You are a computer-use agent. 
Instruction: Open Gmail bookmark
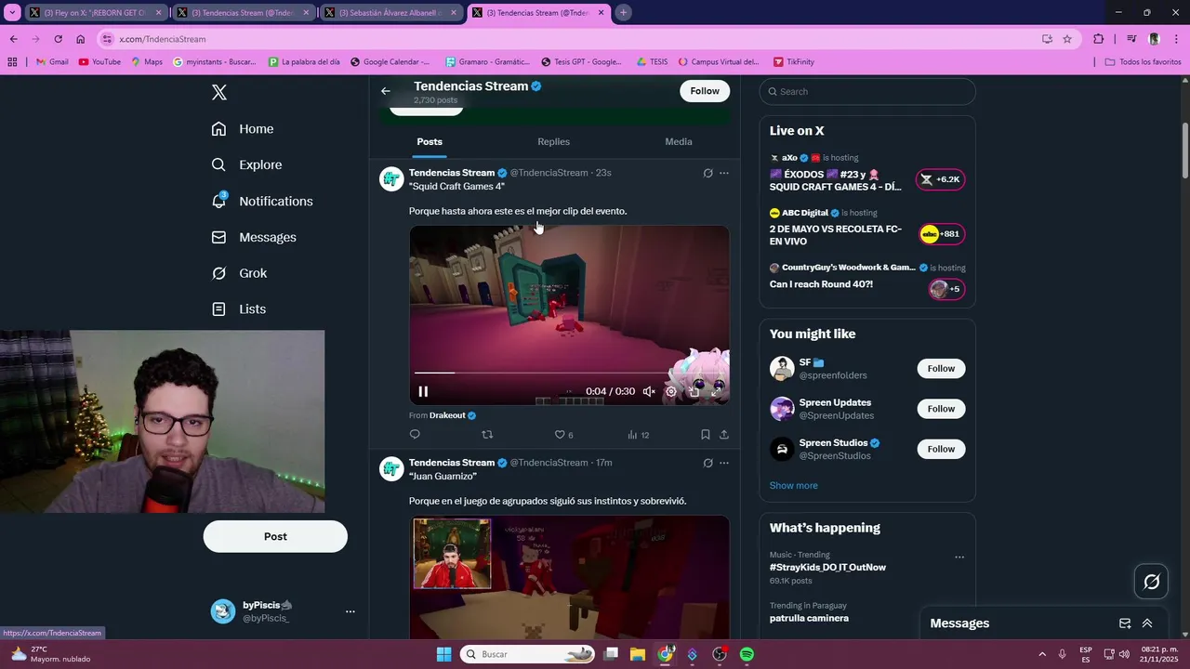[52, 62]
